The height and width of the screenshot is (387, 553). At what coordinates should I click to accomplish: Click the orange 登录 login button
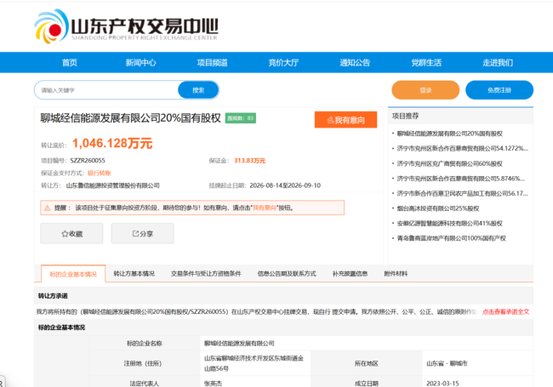pos(425,90)
